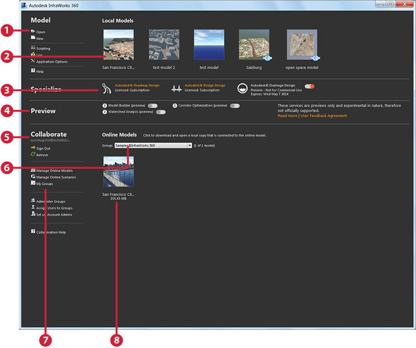This screenshot has width=416, height=348.
Task: Click the Collaboration Help question icon
Action: (x=33, y=231)
